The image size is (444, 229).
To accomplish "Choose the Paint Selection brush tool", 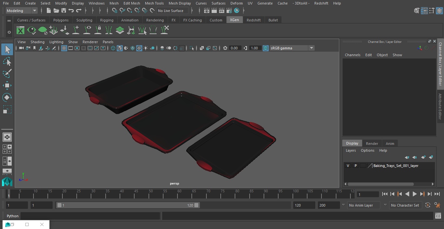I will click(x=7, y=73).
